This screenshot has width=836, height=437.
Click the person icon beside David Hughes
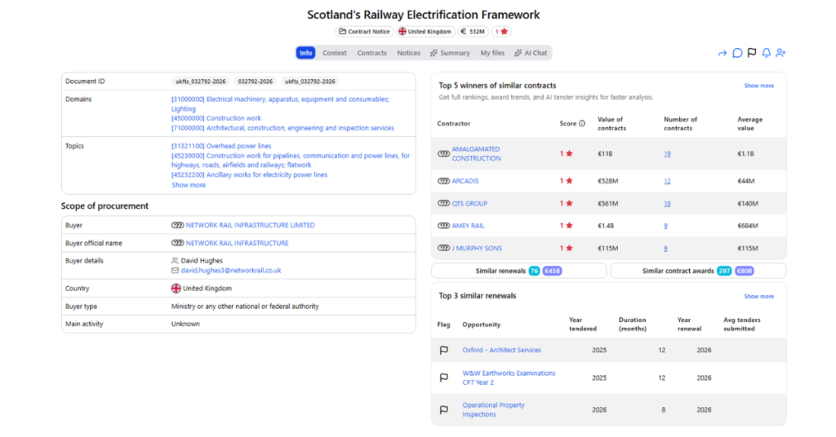[x=175, y=261]
